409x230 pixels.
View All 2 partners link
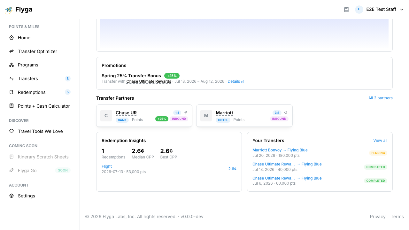tap(381, 98)
